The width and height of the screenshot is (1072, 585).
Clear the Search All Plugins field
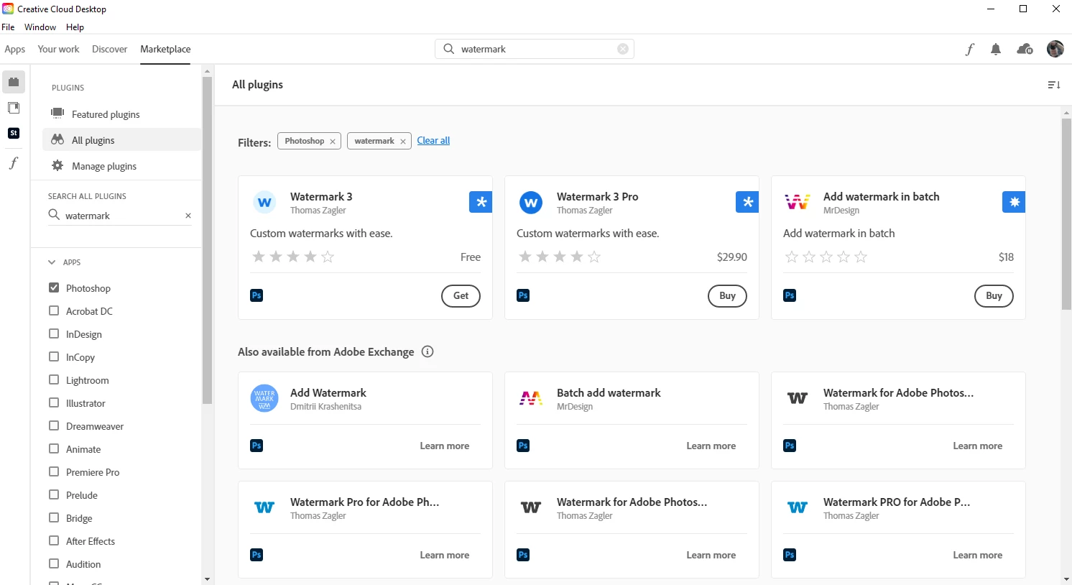coord(188,216)
